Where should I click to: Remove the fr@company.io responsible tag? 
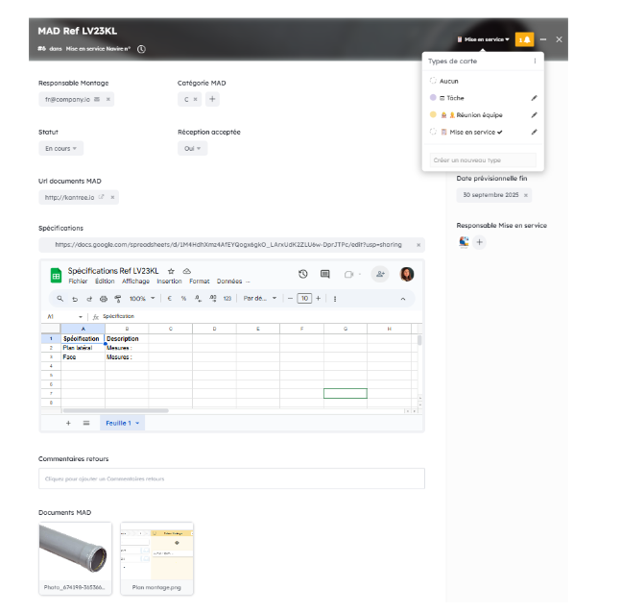click(108, 99)
